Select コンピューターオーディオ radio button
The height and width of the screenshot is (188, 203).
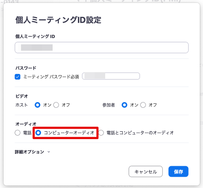point(39,133)
